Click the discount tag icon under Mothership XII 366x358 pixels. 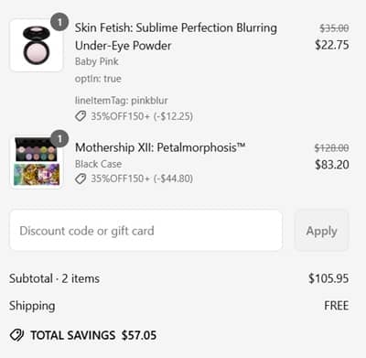click(81, 179)
